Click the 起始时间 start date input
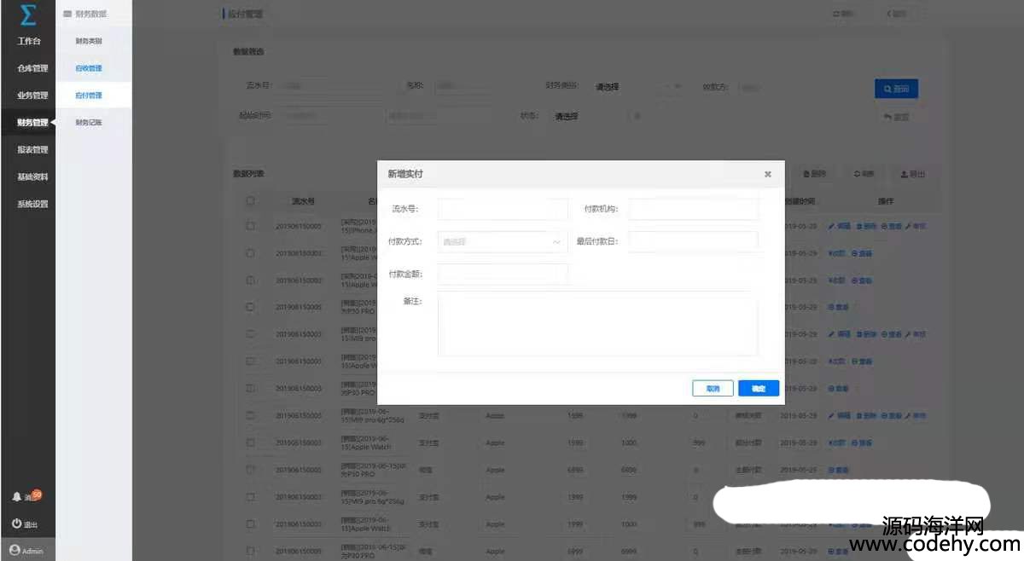The image size is (1024, 561). [329, 116]
